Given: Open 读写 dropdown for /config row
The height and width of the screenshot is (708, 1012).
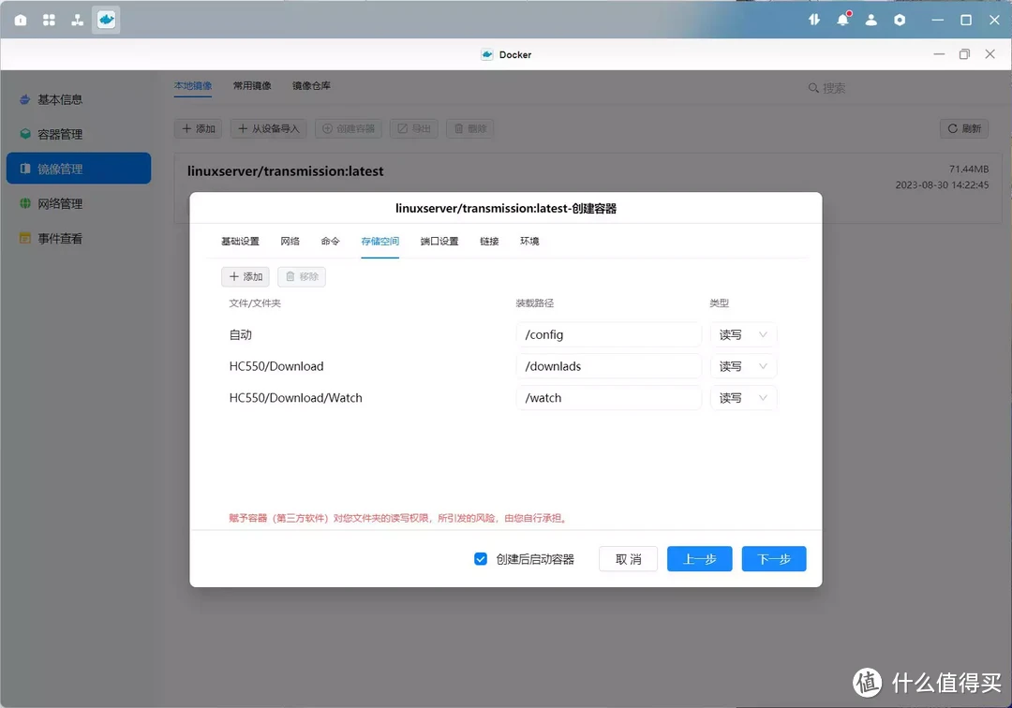Looking at the screenshot, I should click(743, 334).
